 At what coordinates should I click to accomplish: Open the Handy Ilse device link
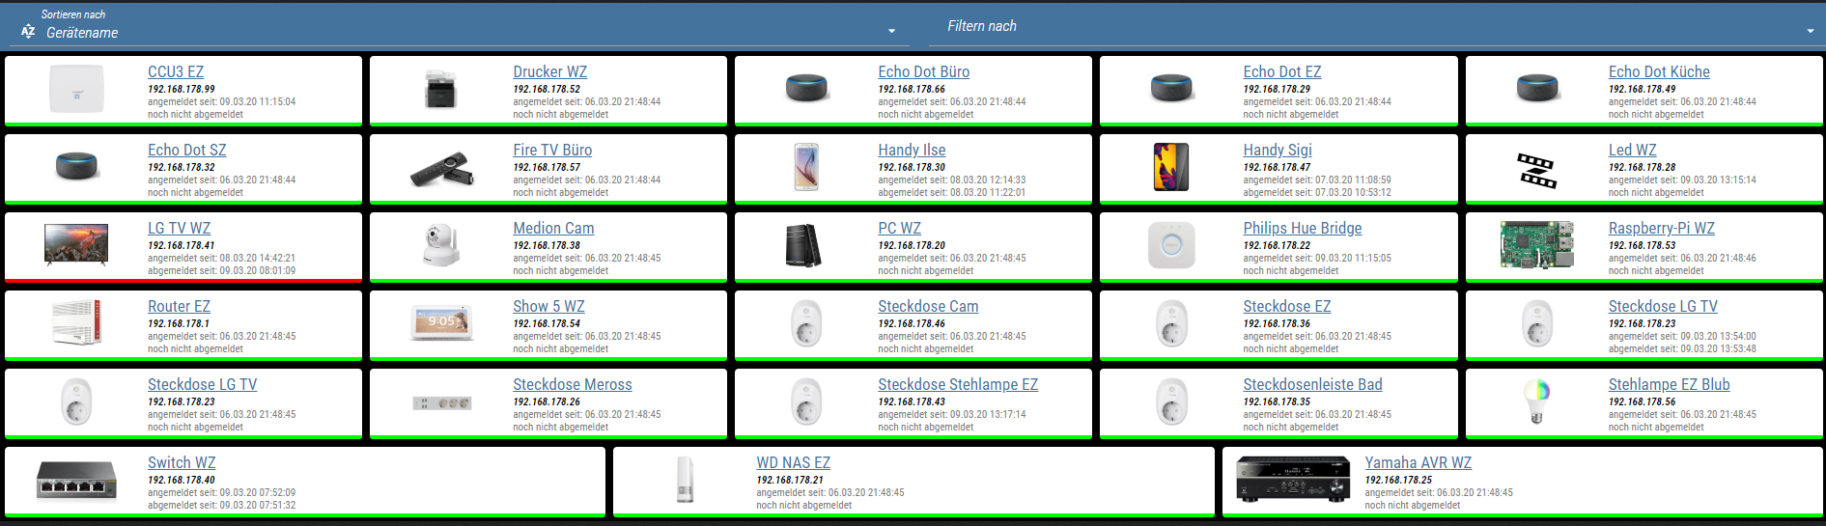911,151
